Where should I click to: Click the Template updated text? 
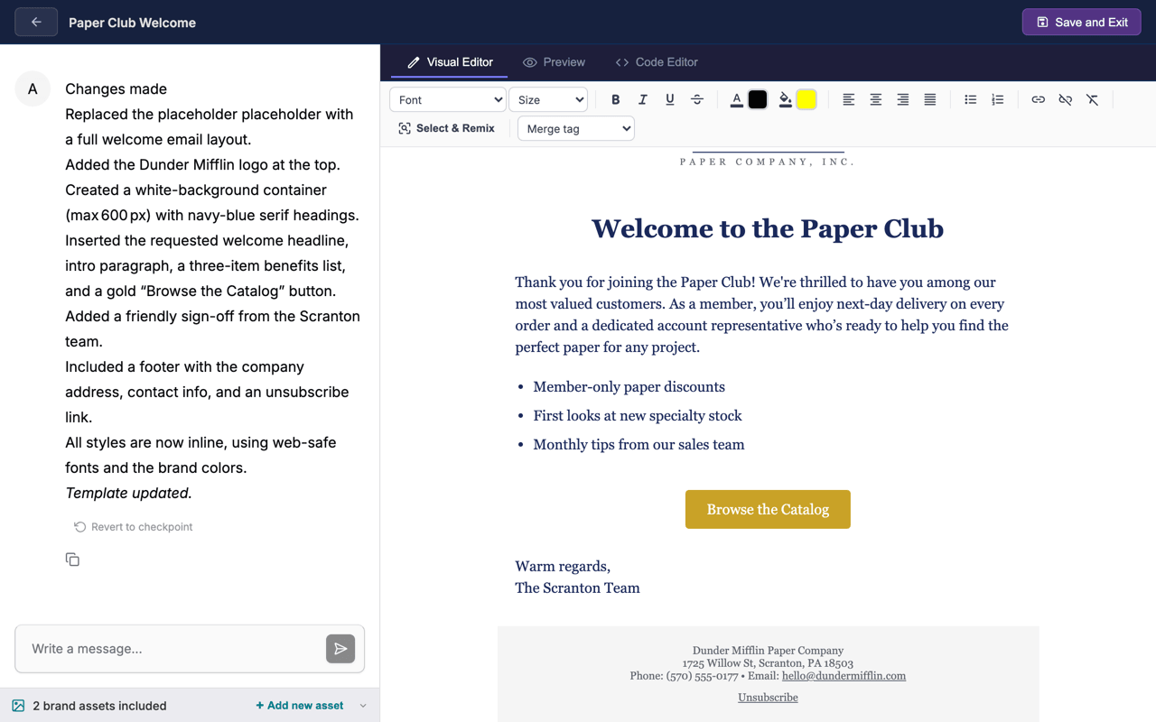[128, 493]
